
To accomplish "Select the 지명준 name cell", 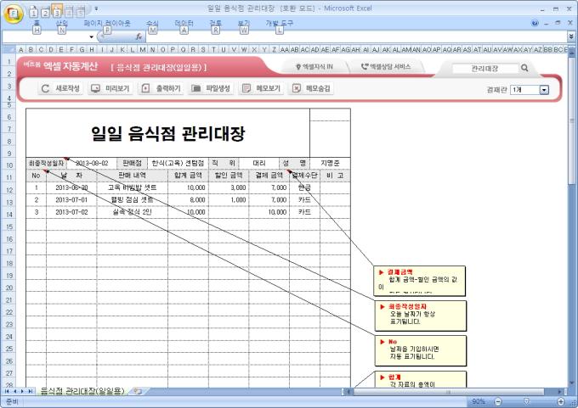I will click(x=330, y=163).
